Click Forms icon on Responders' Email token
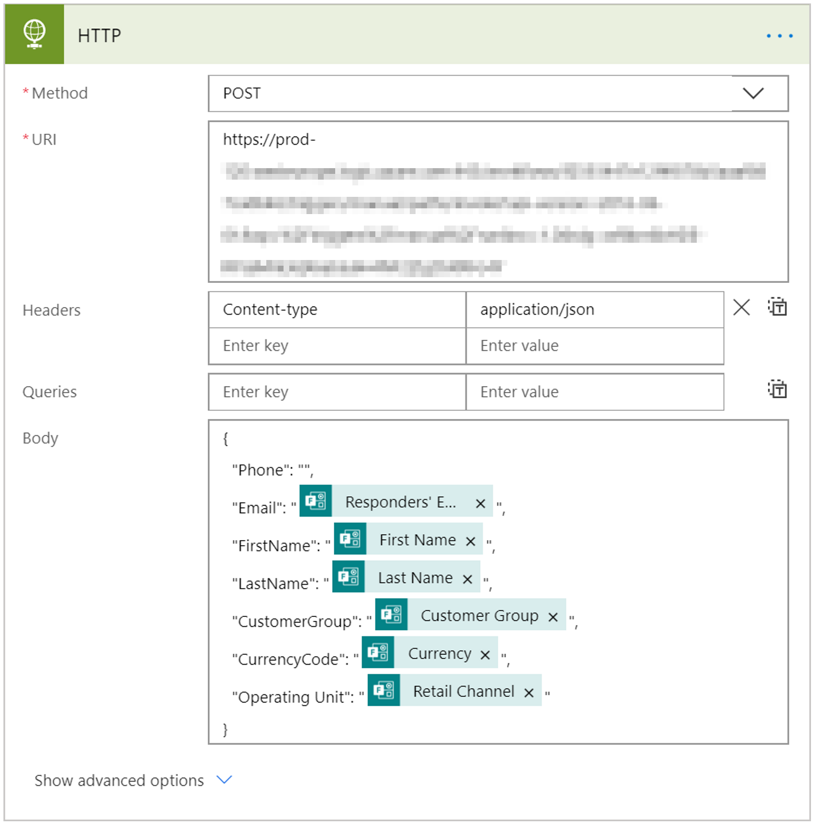815x827 pixels. coord(316,501)
